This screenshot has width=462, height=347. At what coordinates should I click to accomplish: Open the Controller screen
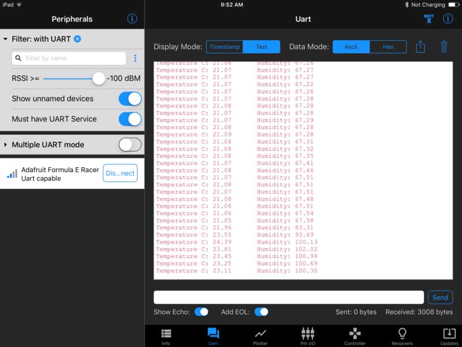tap(355, 335)
